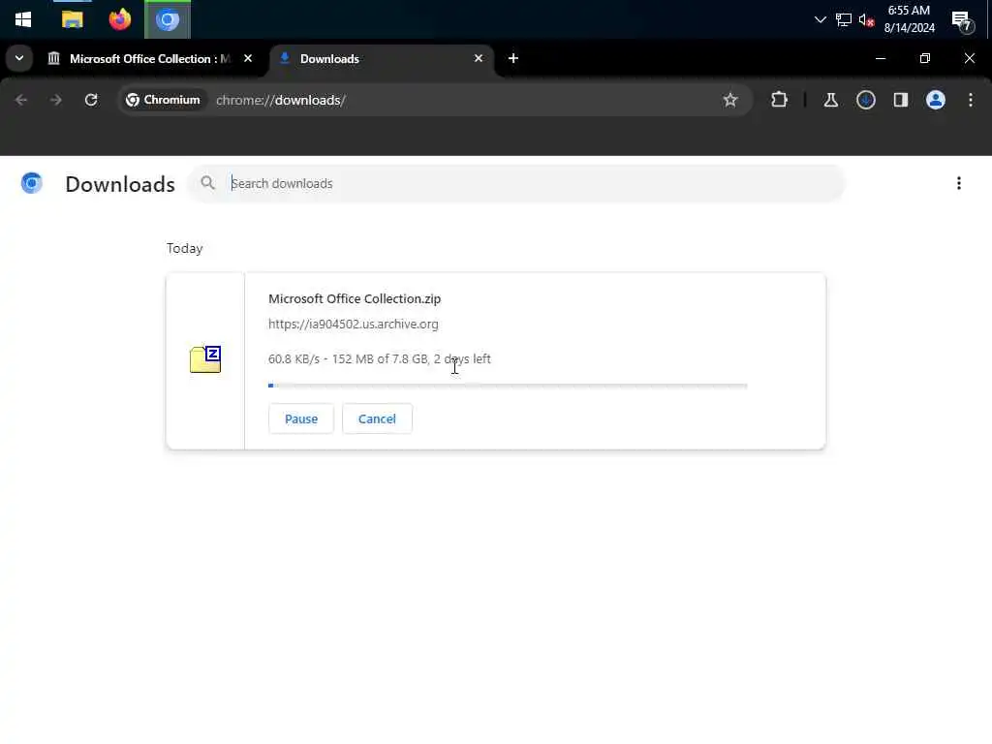Screen dimensions: 992x744
Task: Click the download speed status text
Action: click(380, 358)
